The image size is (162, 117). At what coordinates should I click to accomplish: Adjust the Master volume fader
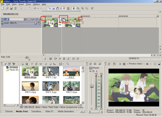click(92, 86)
